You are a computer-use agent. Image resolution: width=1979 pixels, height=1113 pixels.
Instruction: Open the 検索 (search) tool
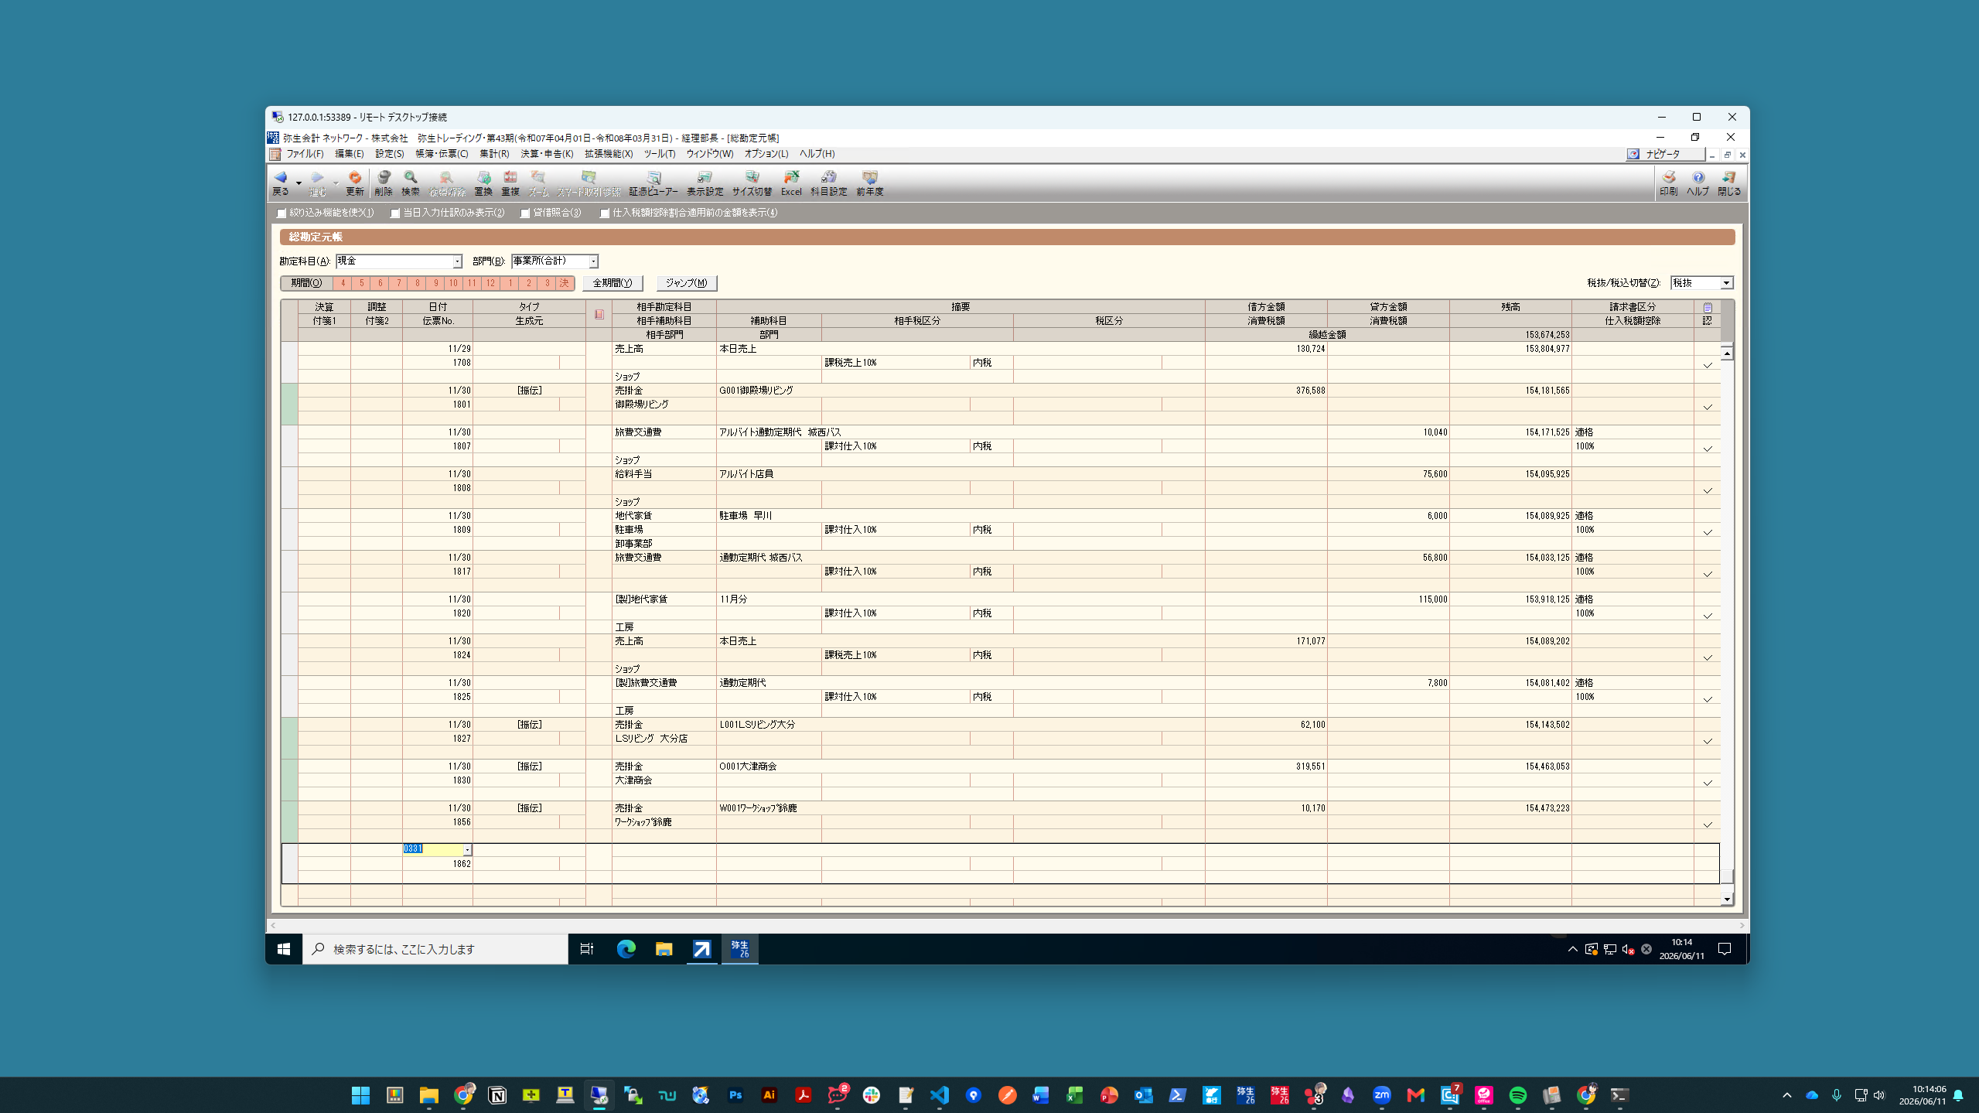tap(410, 183)
